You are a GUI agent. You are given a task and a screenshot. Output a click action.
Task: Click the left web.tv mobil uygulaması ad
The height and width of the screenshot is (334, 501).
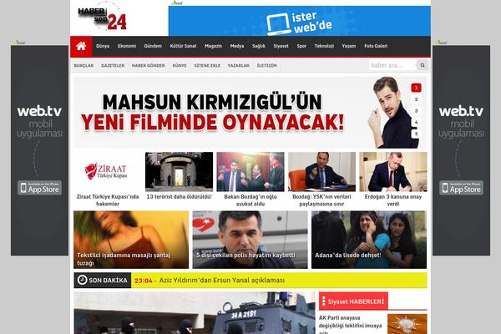[39, 150]
